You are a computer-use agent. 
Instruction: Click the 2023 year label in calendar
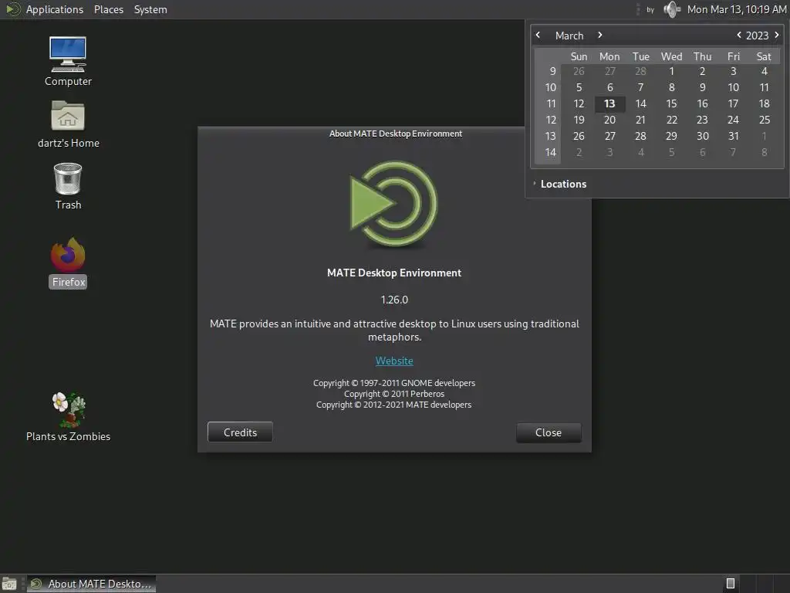click(758, 36)
